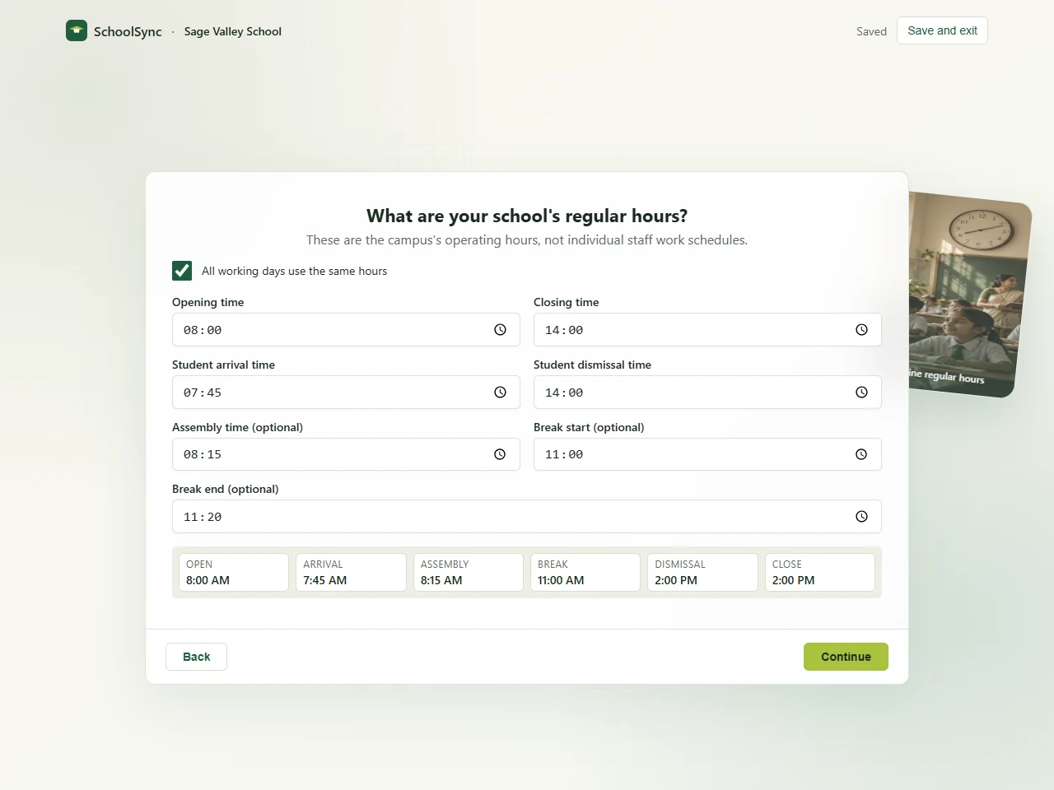Image resolution: width=1054 pixels, height=790 pixels.
Task: Open the clock picker for Closing time
Action: (x=861, y=330)
